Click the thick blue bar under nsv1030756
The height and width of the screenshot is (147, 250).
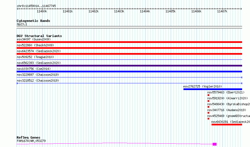click(129, 72)
